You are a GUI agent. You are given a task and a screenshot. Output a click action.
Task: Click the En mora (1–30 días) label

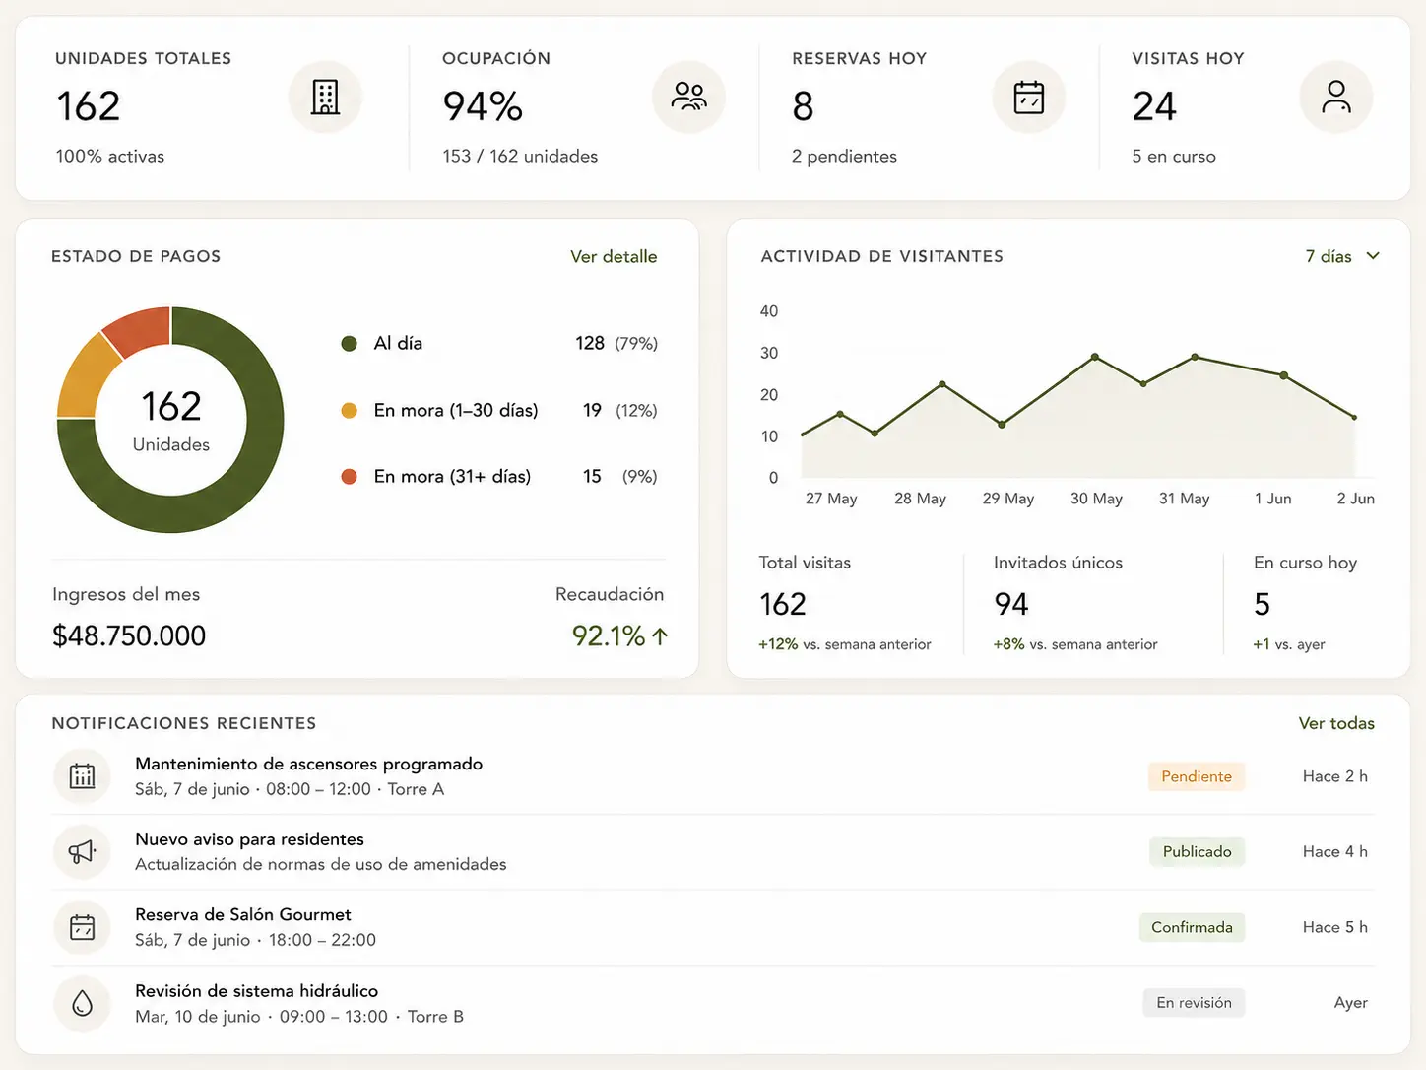(x=456, y=410)
